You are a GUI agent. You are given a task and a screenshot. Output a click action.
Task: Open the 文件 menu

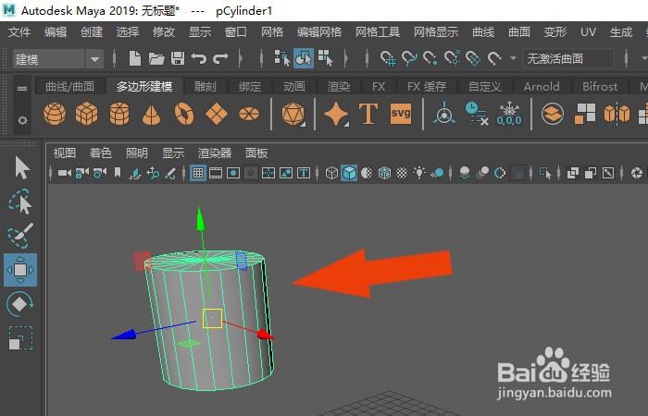tap(19, 32)
